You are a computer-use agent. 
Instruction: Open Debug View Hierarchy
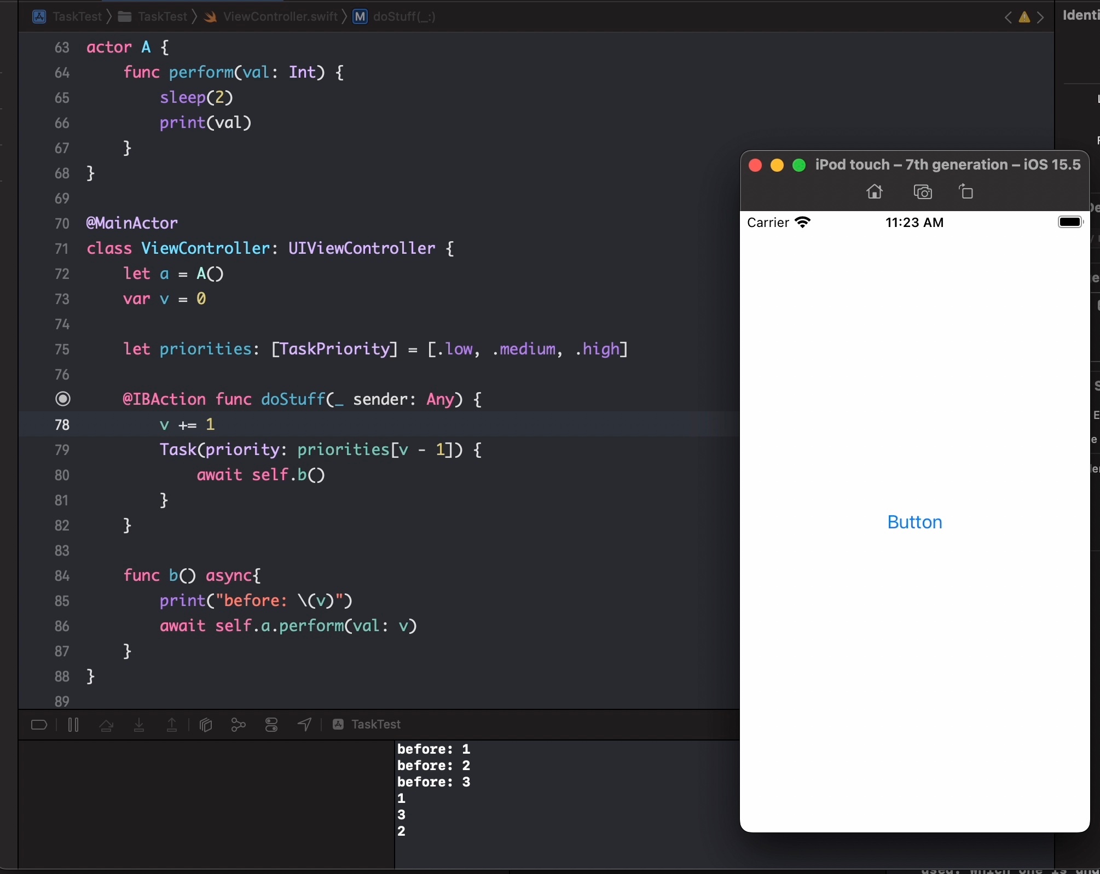point(206,725)
